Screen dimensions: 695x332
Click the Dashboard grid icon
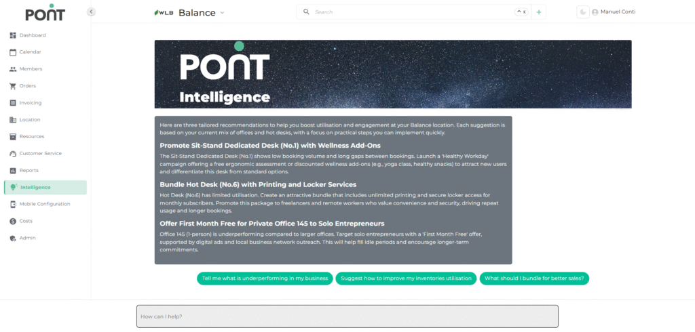point(13,35)
